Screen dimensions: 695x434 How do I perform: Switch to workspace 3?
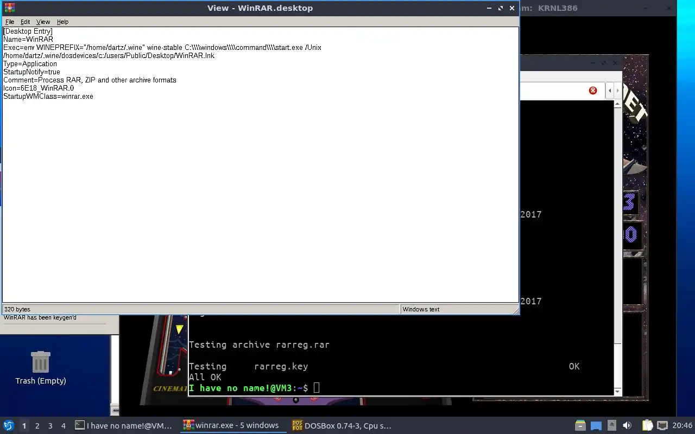[50, 426]
